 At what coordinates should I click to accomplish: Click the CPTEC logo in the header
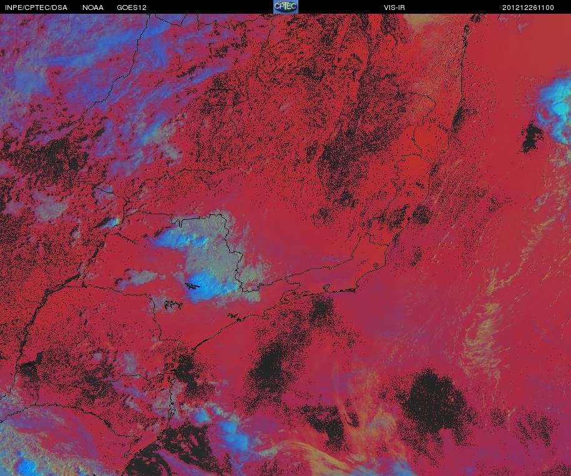286,7
